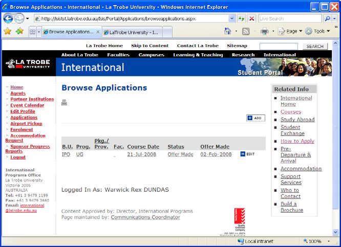Click the browser Forward arrow button
Image resolution: width=341 pixels, height=247 pixels.
(x=19, y=18)
